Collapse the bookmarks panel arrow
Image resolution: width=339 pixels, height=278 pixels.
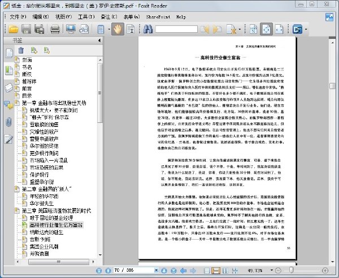point(99,41)
